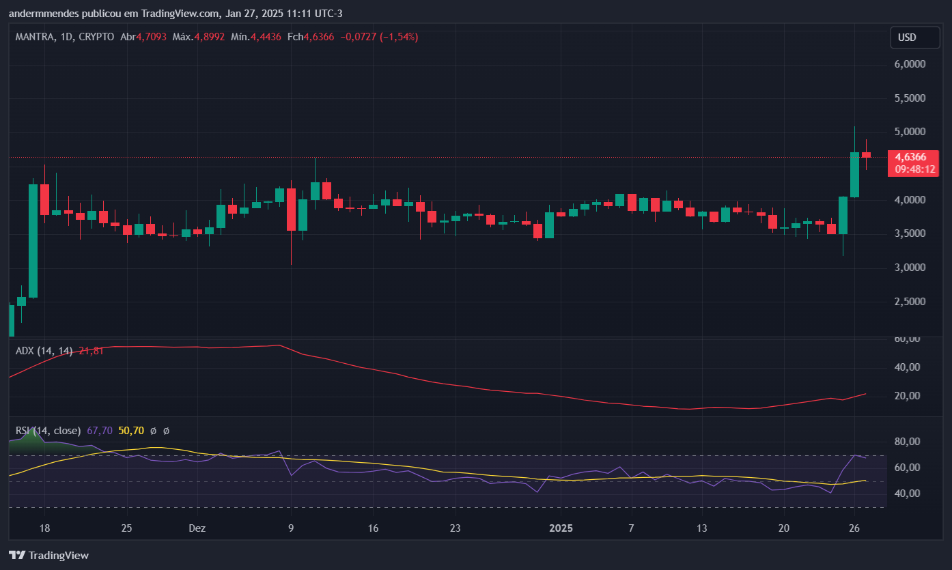Click the '25' date axis label
Screen dimensions: 952x570
[126, 528]
